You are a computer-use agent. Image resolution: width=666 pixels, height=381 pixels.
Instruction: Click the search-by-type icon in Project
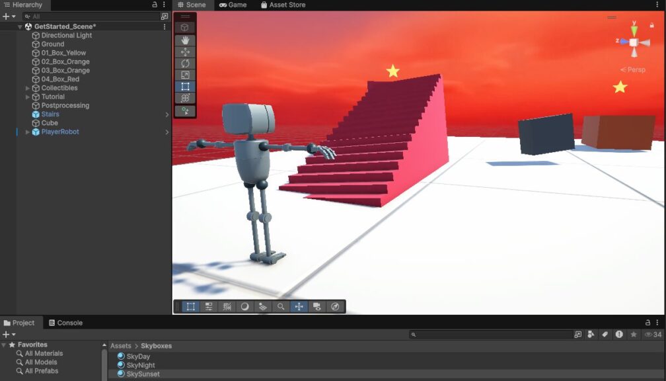(591, 335)
